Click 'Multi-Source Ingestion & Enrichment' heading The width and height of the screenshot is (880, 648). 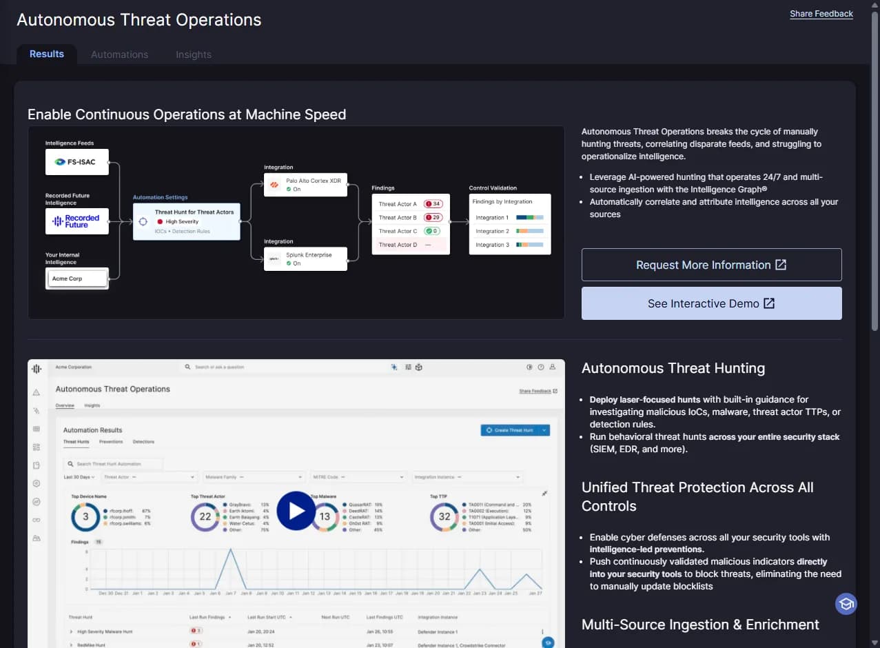point(700,625)
